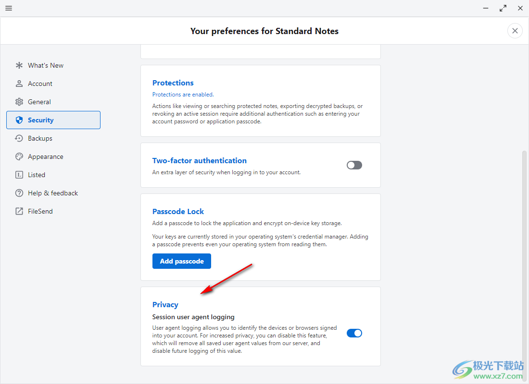Open What's New preferences section
The image size is (529, 384).
(x=53, y=65)
